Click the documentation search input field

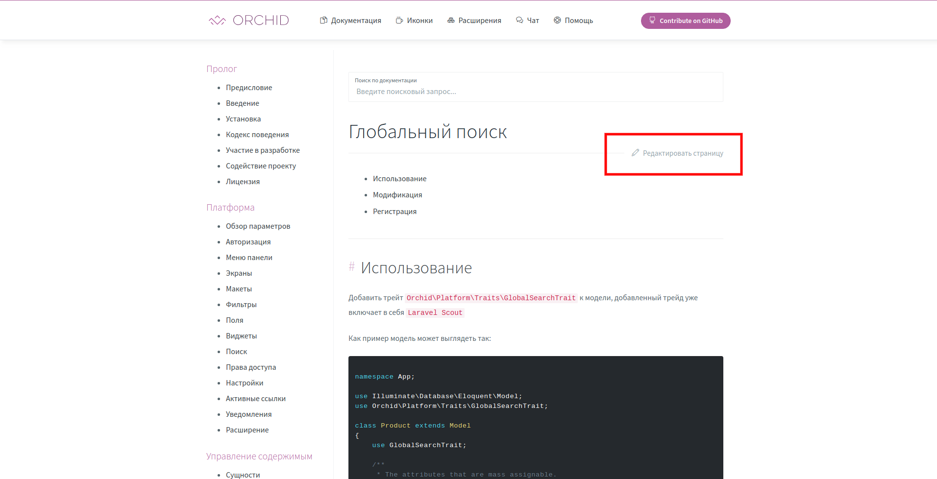(535, 91)
